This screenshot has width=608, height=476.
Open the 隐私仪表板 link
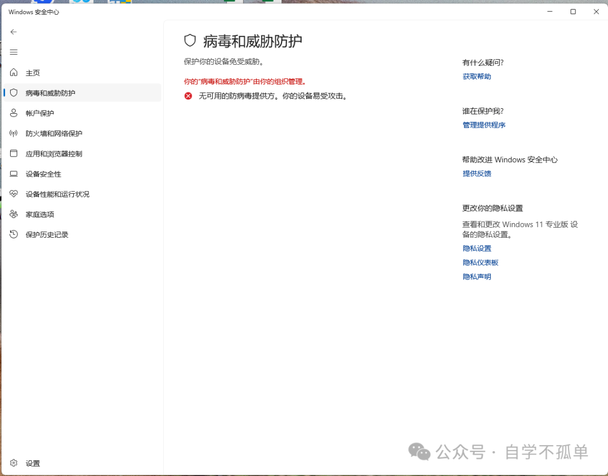(x=480, y=263)
